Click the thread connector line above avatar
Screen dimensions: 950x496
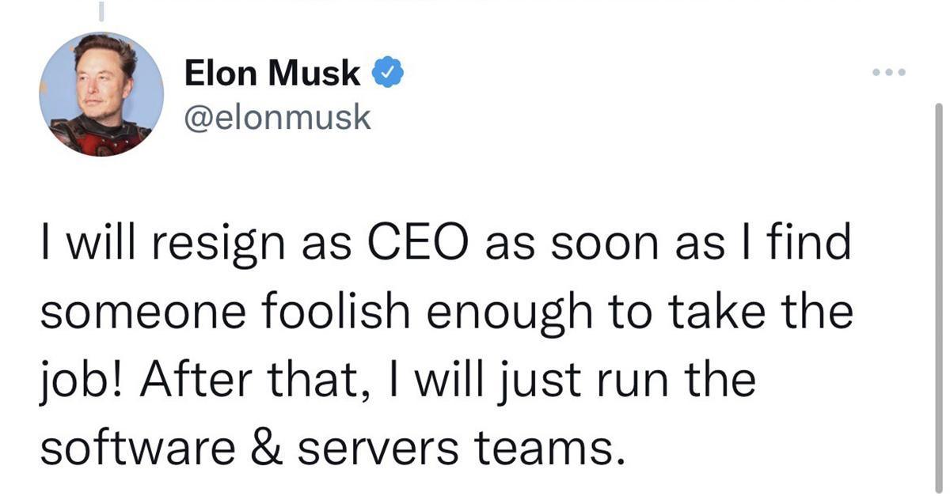coord(101,9)
